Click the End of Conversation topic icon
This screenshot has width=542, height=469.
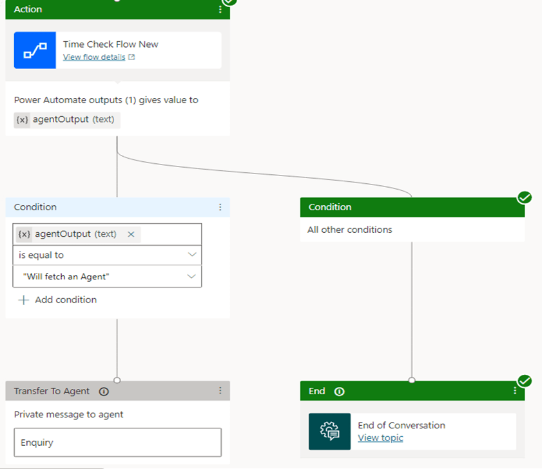329,432
